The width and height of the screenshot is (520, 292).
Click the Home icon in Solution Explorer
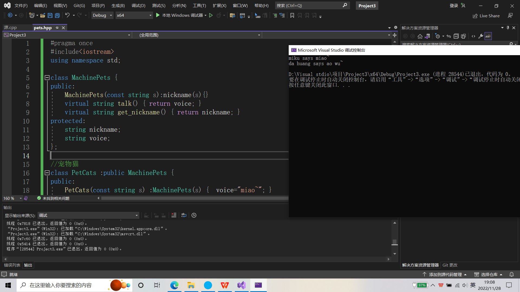[x=420, y=36]
